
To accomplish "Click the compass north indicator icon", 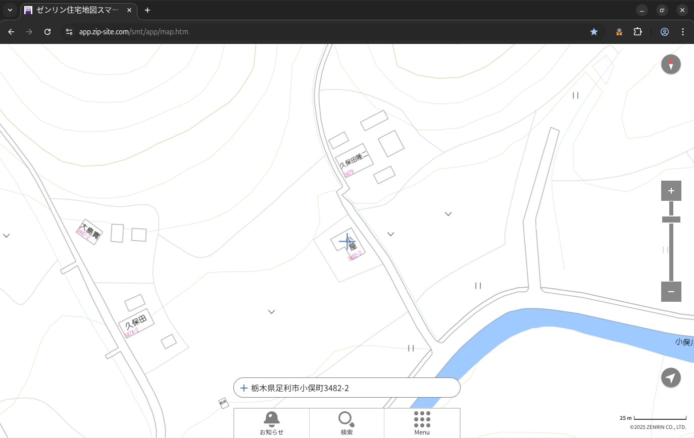I will coord(671,65).
